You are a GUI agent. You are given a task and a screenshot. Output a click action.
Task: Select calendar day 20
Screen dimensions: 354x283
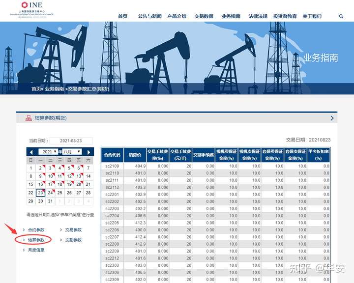[79, 184]
